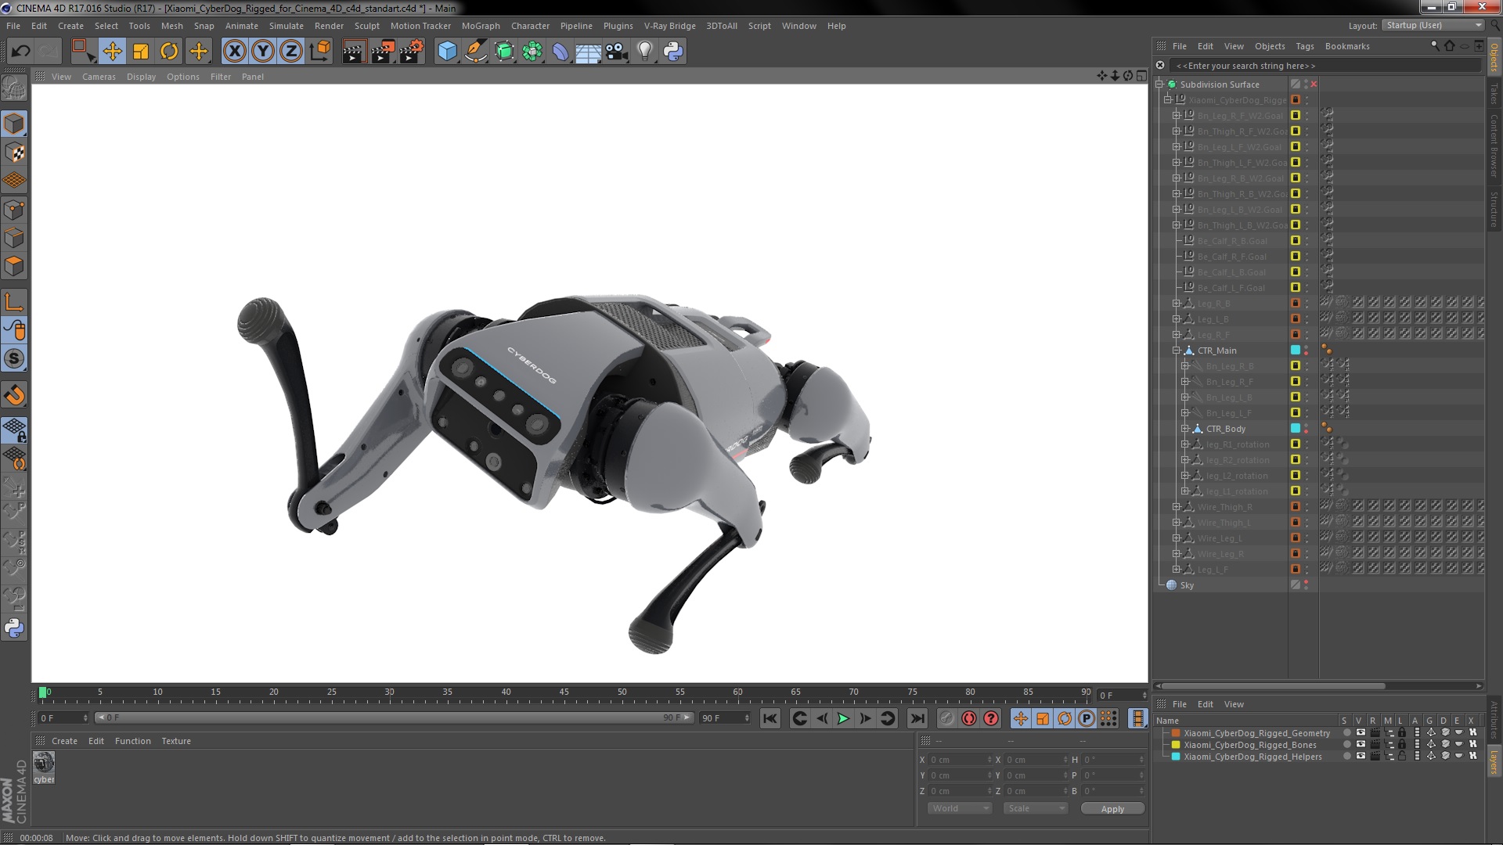Viewport: 1503px width, 845px height.
Task: Click the Apply button in coordinates panel
Action: [1112, 809]
